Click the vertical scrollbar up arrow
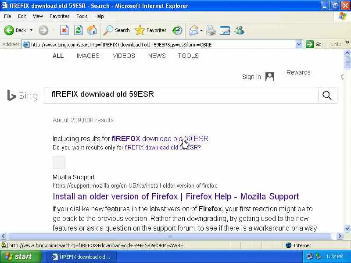Viewport: 351px width, 263px height. [347, 53]
